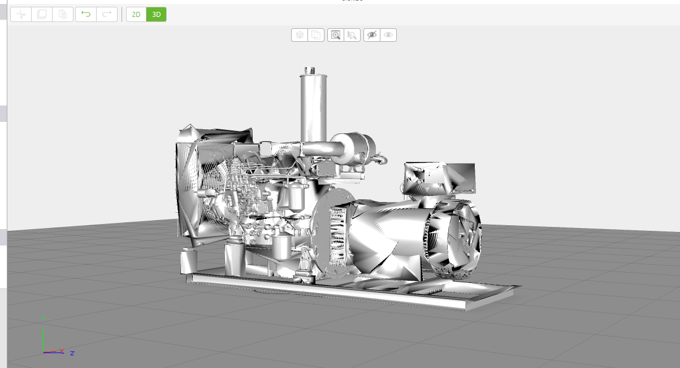Redo the last undone action
The image size is (680, 368).
point(107,14)
